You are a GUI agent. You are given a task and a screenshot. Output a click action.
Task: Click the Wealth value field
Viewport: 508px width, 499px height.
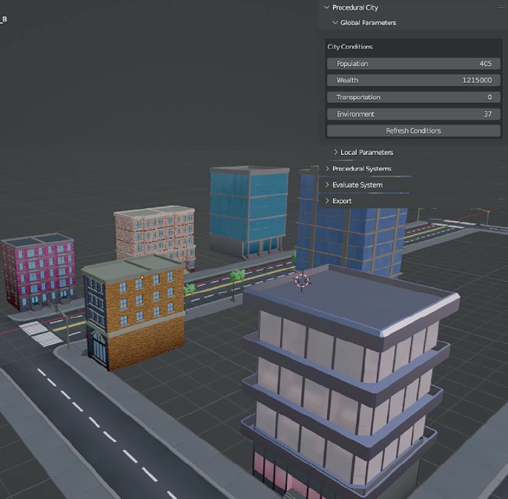pos(413,80)
